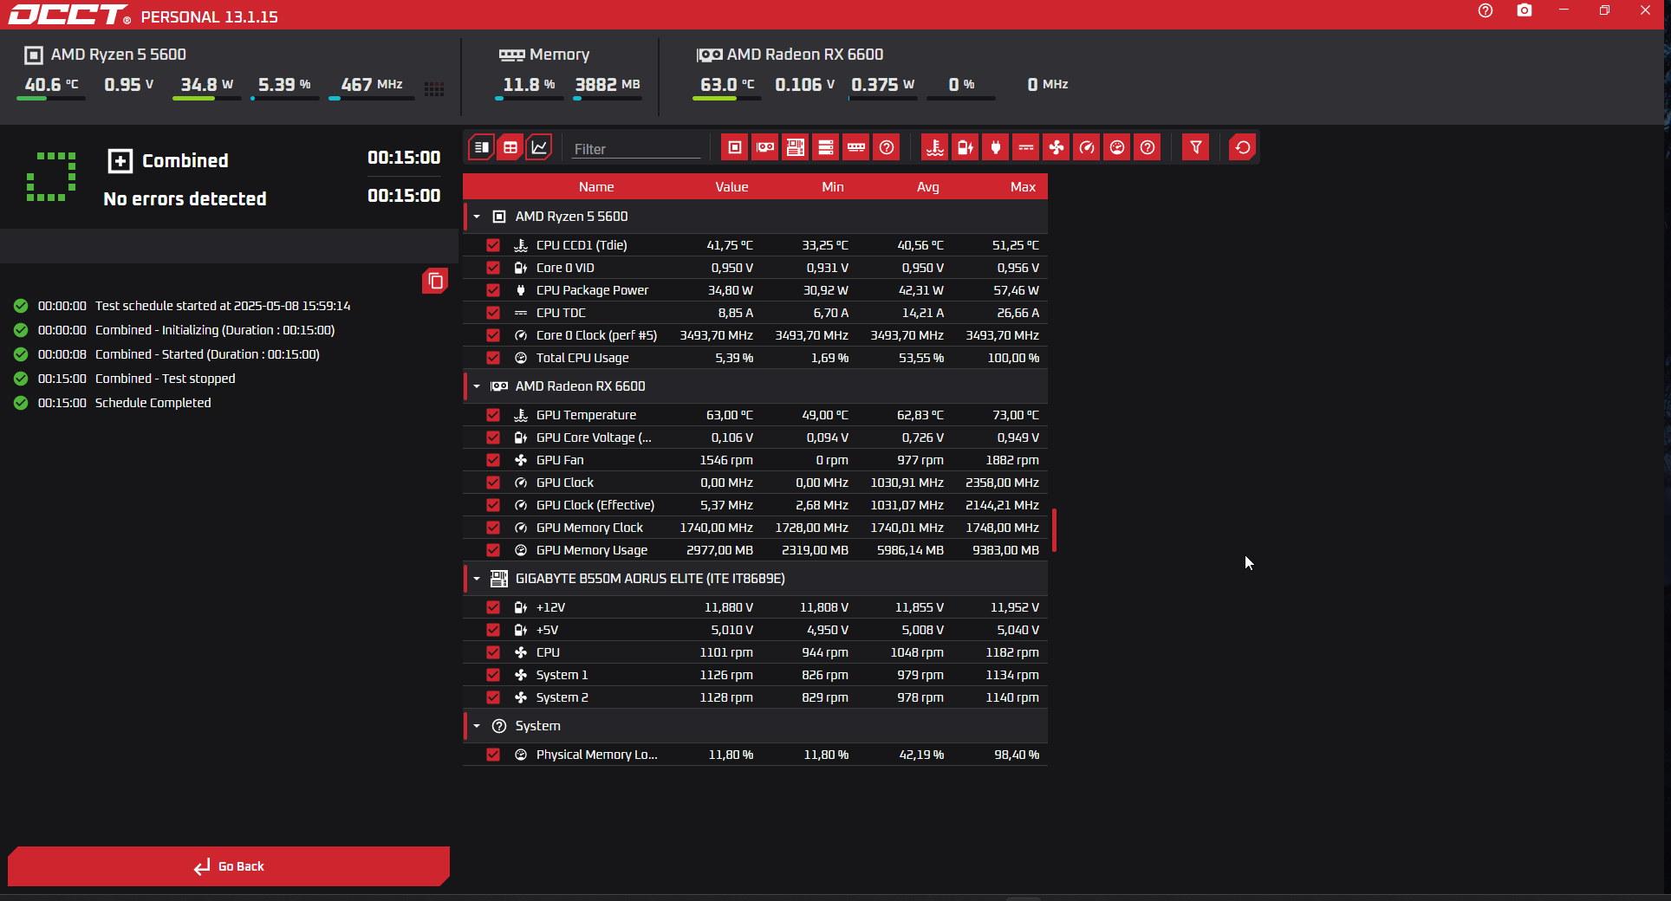Select the GPU Memory Clock row name

point(589,528)
